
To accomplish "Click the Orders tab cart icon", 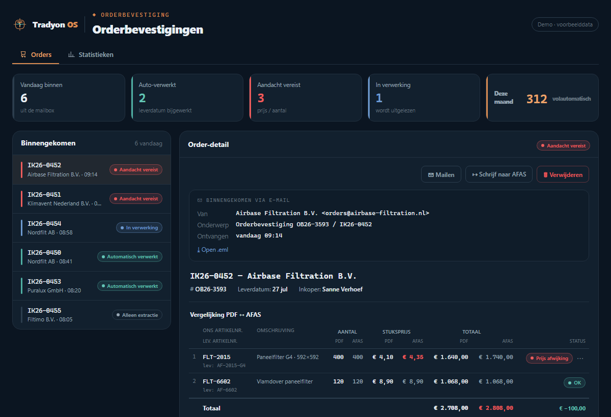I will (x=23, y=54).
